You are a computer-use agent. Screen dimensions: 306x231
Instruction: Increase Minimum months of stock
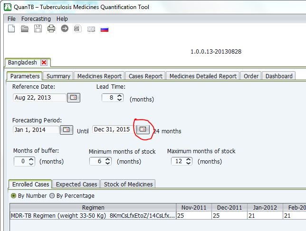[107, 159]
